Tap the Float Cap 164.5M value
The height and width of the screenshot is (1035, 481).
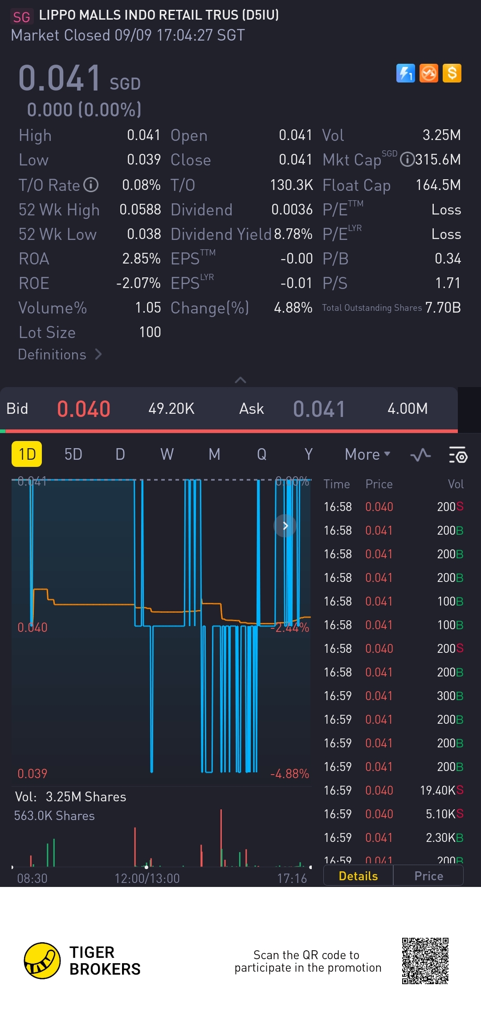tap(438, 185)
